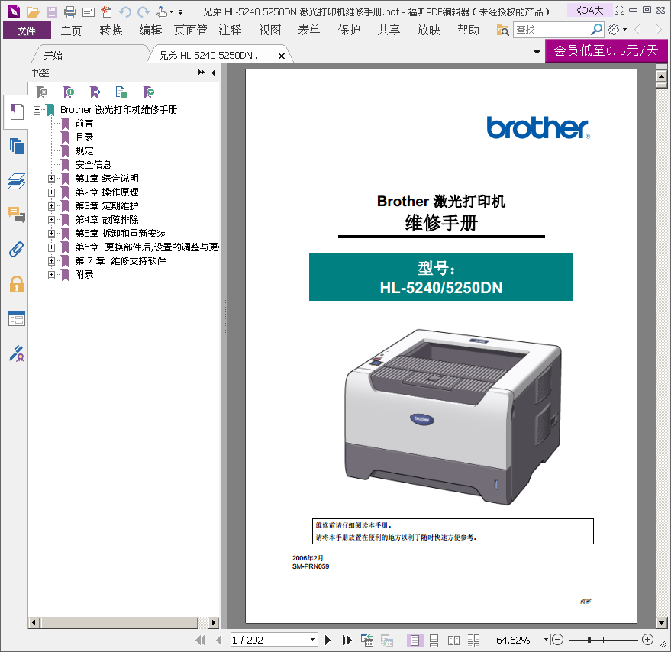
Task: Print the document using the printer icon
Action: 69,12
